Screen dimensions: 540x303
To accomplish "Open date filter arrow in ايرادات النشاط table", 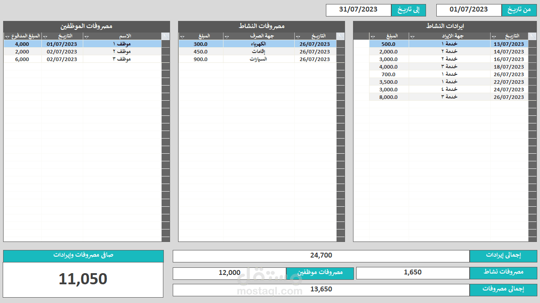I will tap(494, 37).
